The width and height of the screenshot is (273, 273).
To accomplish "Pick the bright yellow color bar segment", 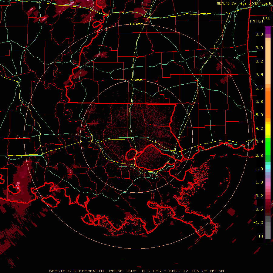I will (x=268, y=130).
